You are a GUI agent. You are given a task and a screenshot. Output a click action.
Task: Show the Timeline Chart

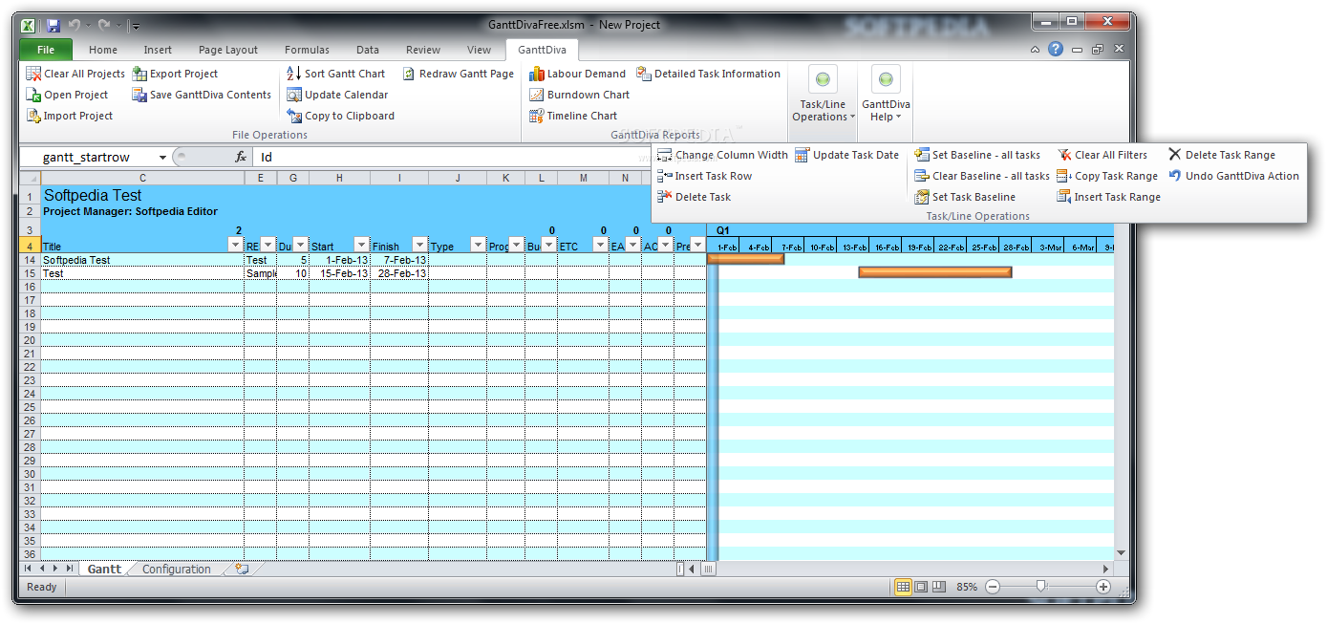click(x=573, y=116)
